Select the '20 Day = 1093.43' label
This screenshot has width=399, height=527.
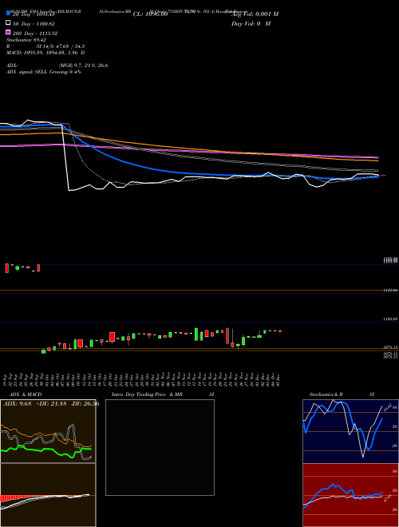tap(34, 14)
